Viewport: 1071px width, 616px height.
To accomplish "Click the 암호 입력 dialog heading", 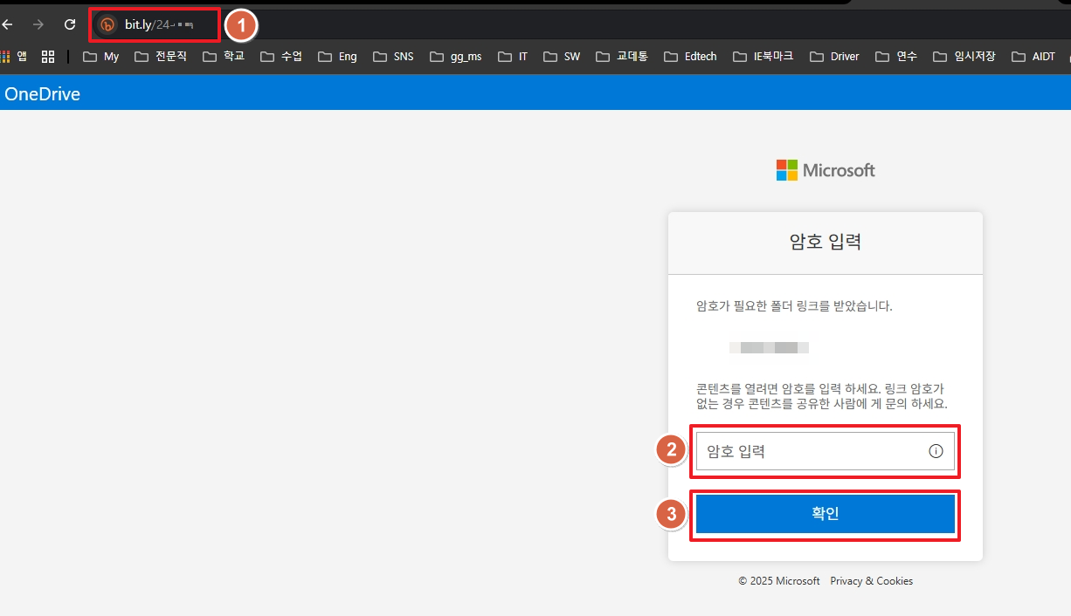I will (x=826, y=242).
